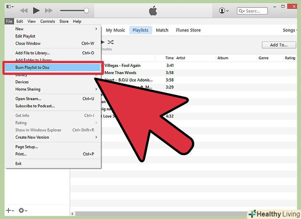Screen dimensions: 301x219
Task: Shuffle the playlist using the shuffle icon
Action: [110, 42]
